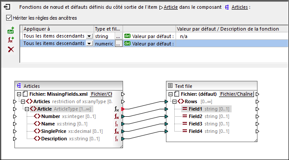
Task: Click the ellipsis button next to numeric
Action: (x=119, y=44)
